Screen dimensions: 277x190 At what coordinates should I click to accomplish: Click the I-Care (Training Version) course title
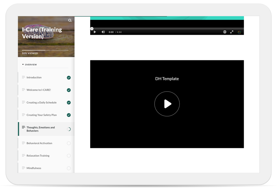coord(42,33)
